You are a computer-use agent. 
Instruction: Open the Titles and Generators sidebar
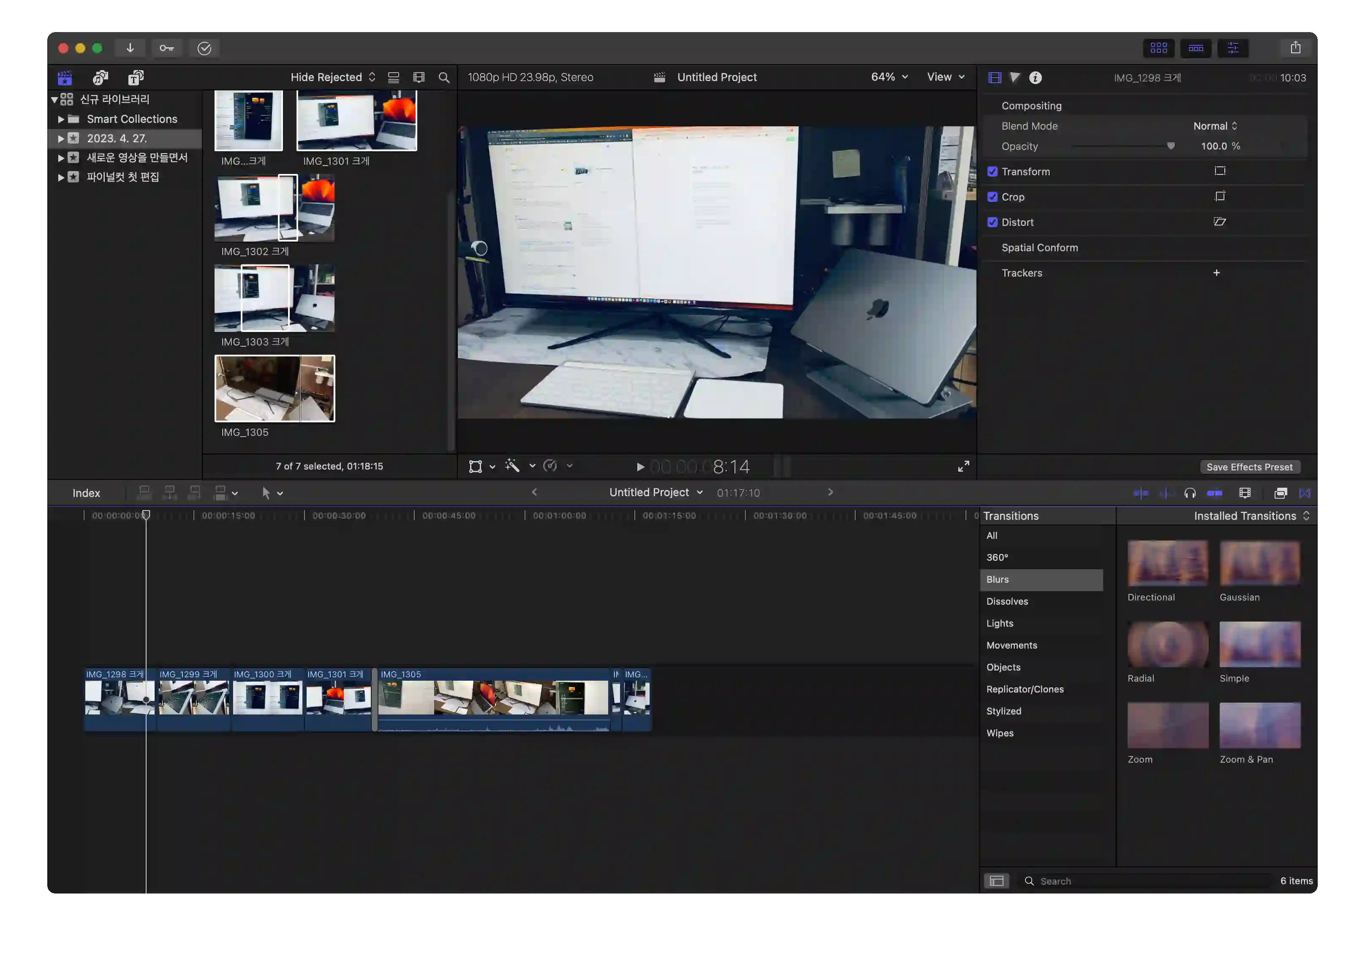(136, 77)
